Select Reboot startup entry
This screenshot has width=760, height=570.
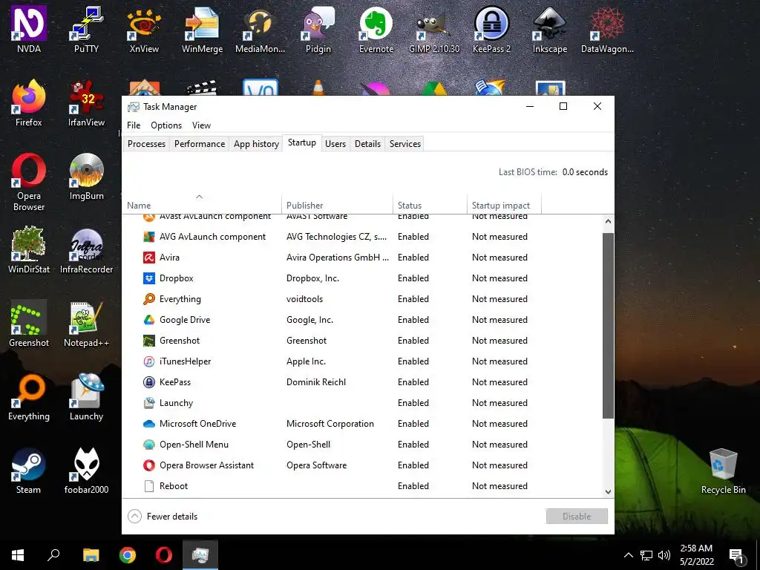point(362,486)
